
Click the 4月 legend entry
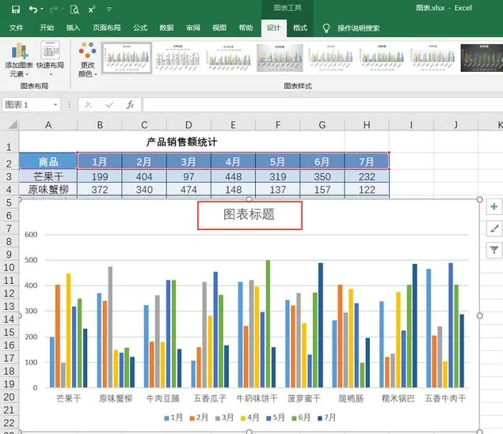(250, 417)
